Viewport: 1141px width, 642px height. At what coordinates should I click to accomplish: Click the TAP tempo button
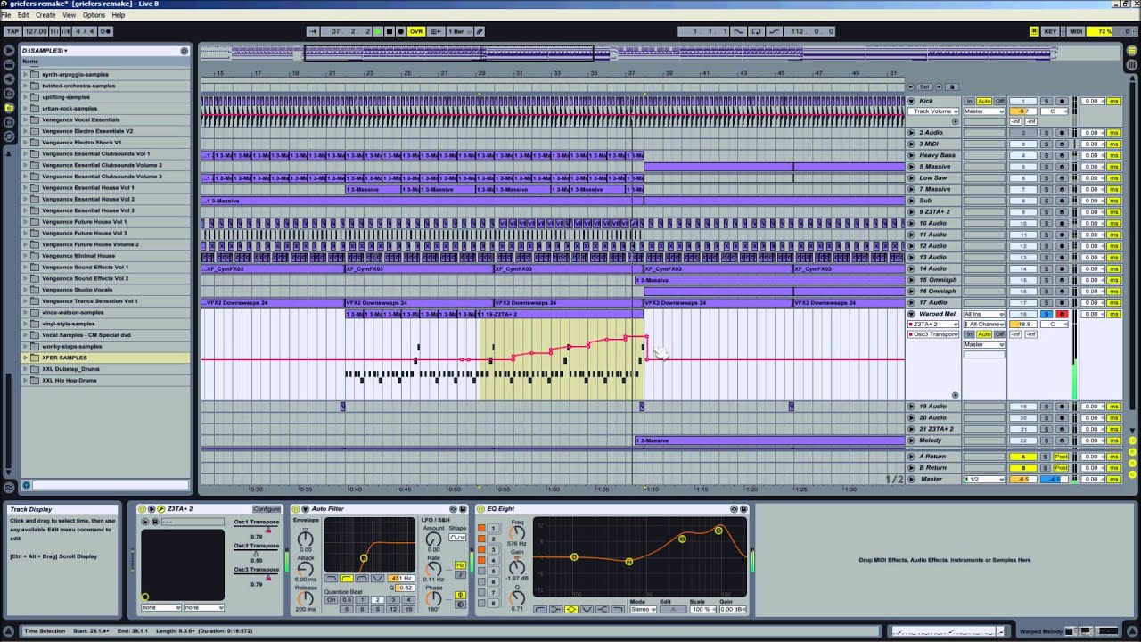click(12, 31)
